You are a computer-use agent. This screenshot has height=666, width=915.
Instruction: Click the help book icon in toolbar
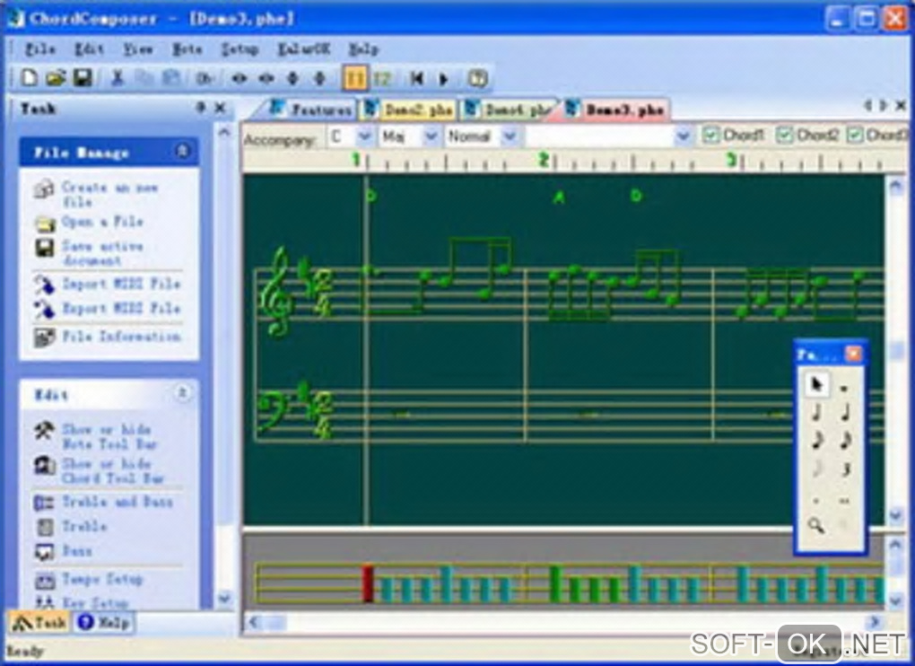tap(477, 78)
